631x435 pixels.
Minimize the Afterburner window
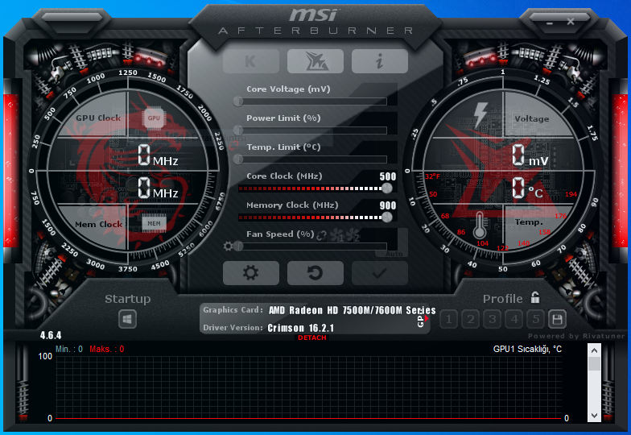coord(550,23)
